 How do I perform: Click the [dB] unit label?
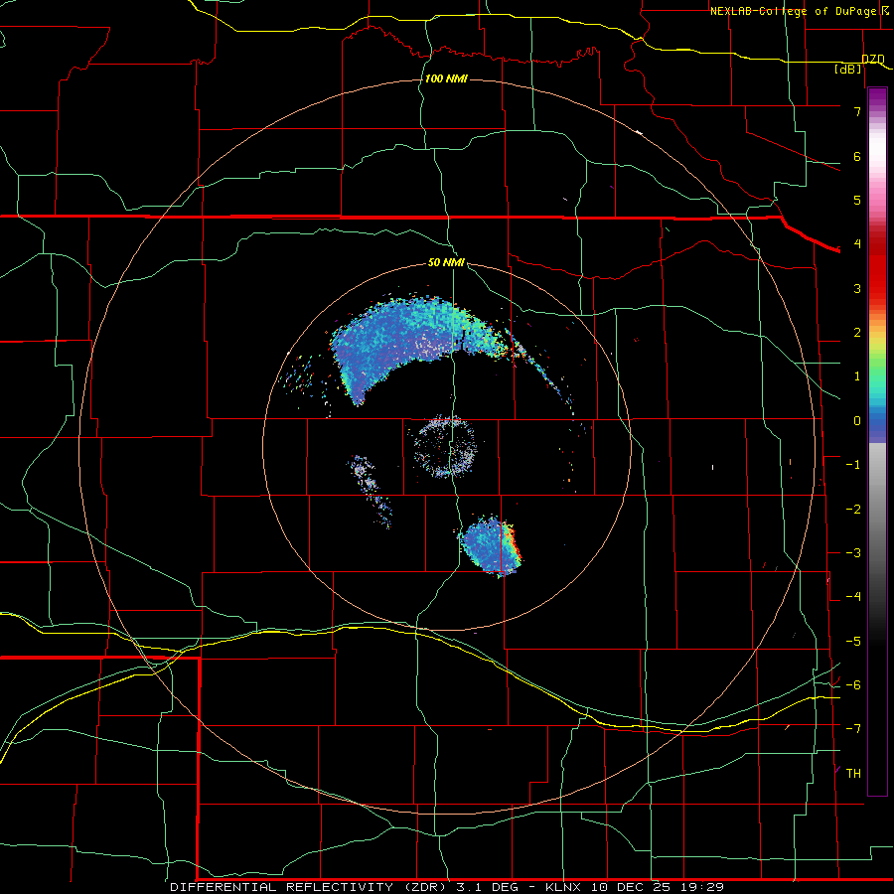pyautogui.click(x=848, y=69)
